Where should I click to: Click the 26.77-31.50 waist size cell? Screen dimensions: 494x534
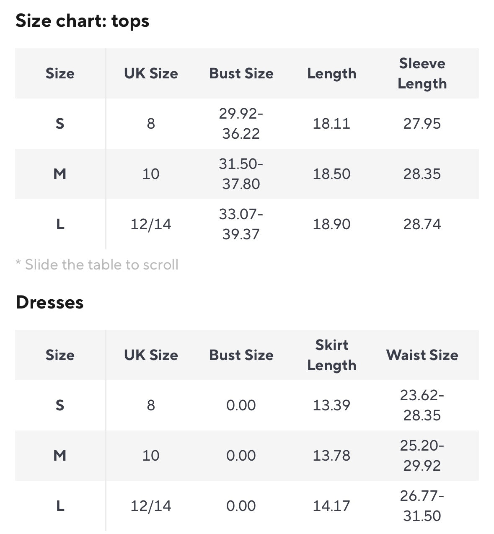[x=422, y=506]
